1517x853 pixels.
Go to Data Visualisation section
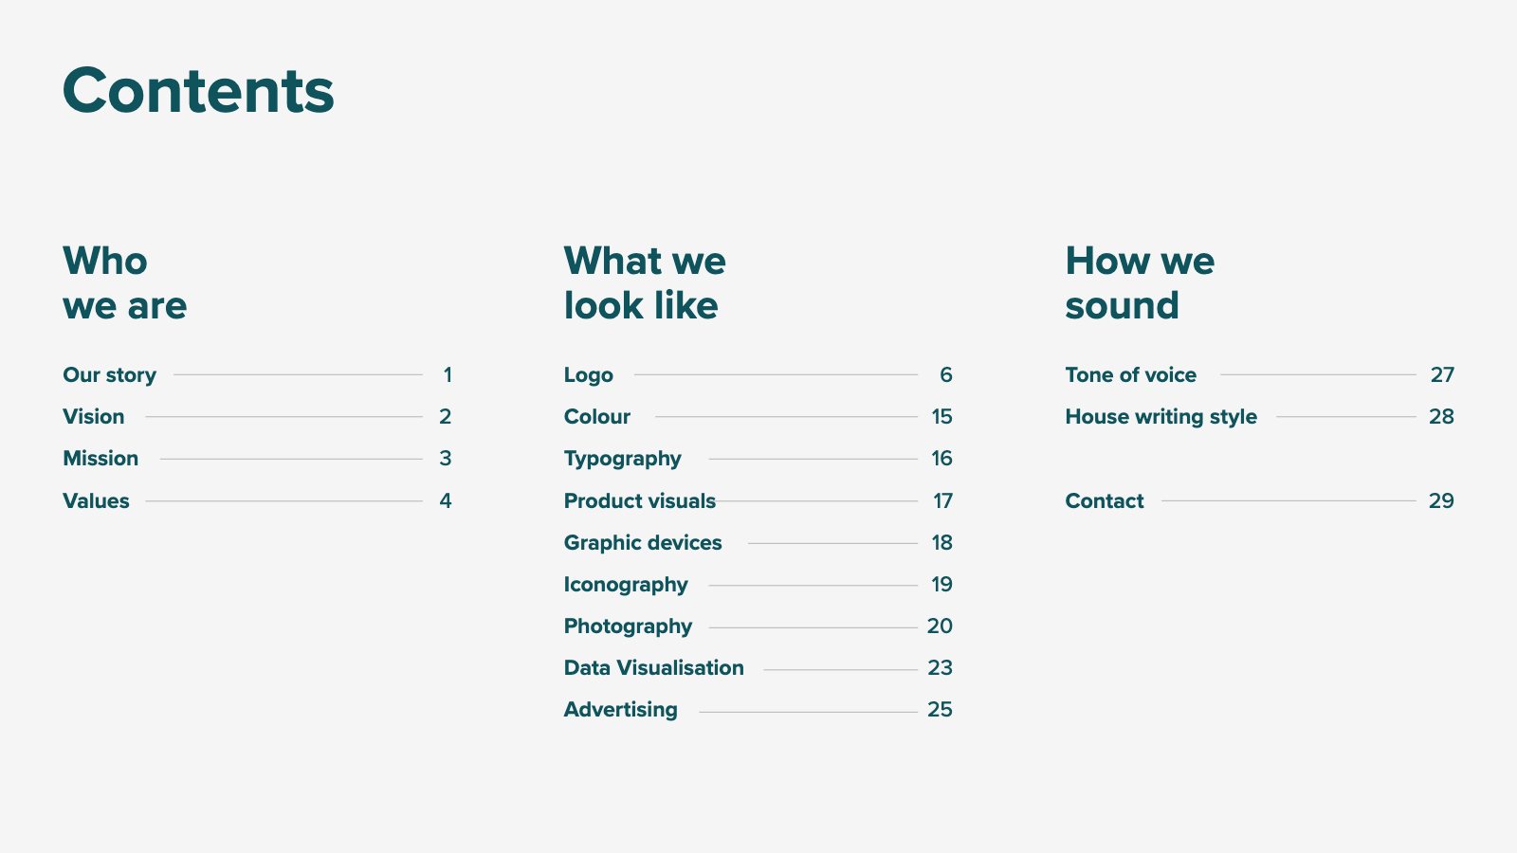pos(758,667)
